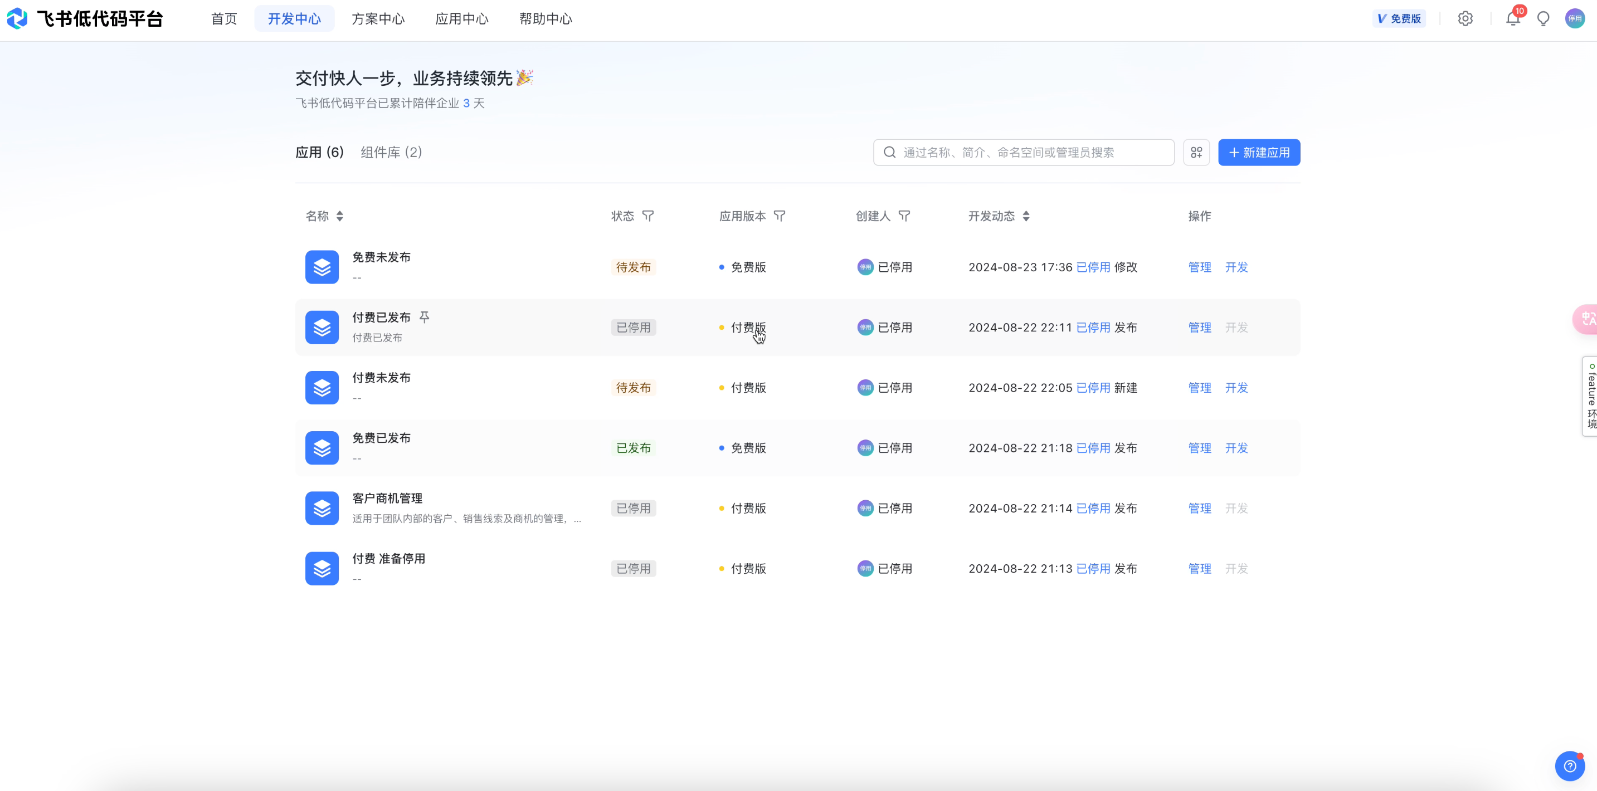
Task: Click the 付费已发布 app icon
Action: click(x=322, y=328)
